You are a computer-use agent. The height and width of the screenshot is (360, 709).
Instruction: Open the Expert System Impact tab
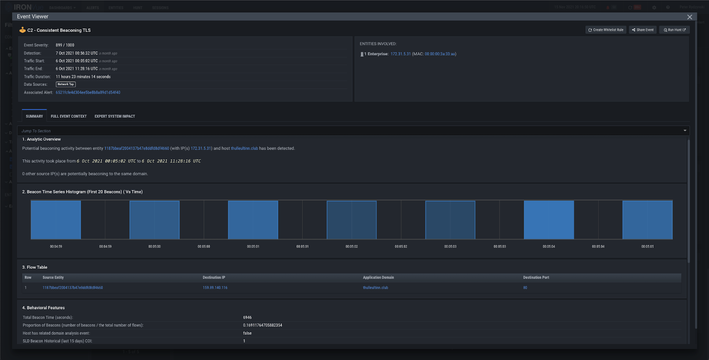point(115,116)
